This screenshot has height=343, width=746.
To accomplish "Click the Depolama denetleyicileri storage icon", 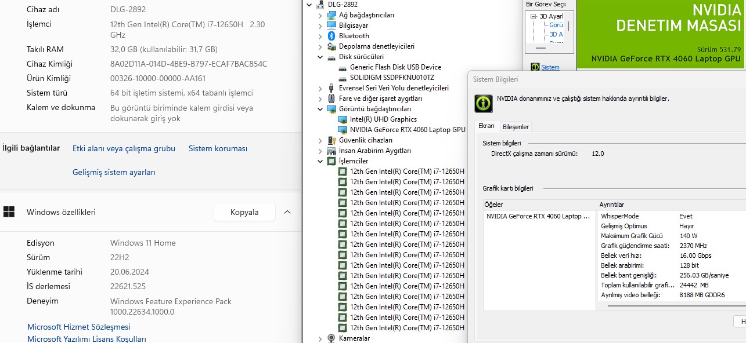I will pyautogui.click(x=331, y=46).
